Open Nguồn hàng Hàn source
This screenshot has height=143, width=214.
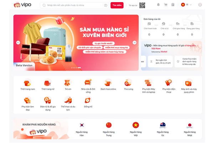82,129
